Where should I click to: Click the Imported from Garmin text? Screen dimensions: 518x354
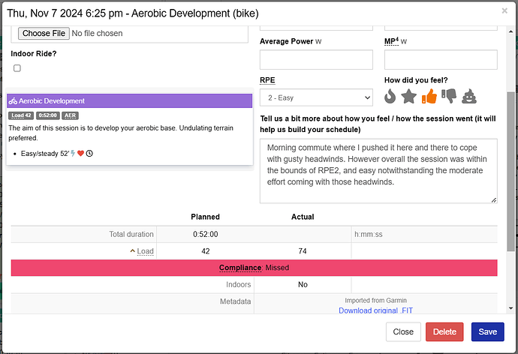375,301
